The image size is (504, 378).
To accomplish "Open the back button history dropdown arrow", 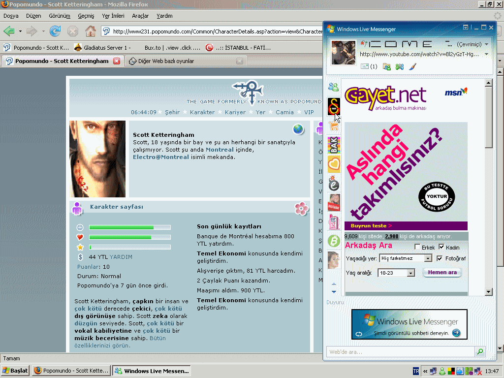I will 20,31.
